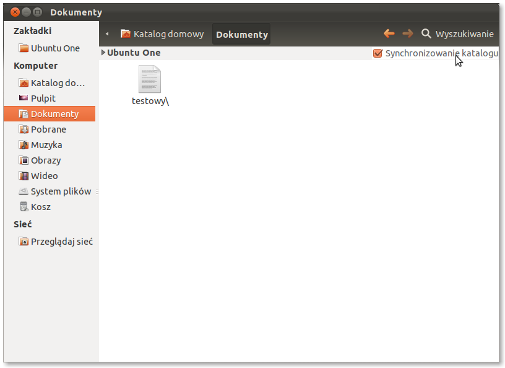505x368 pixels.
Task: Click the Dokumenty folder icon in sidebar
Action: pos(24,114)
